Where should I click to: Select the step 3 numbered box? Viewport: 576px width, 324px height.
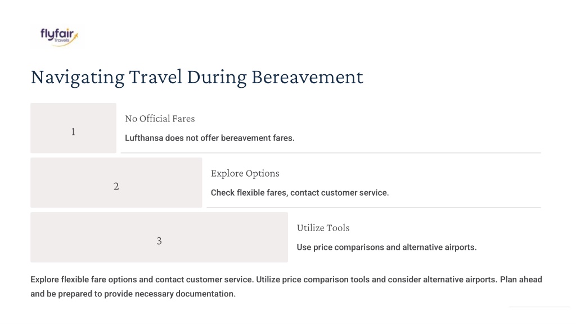point(159,237)
